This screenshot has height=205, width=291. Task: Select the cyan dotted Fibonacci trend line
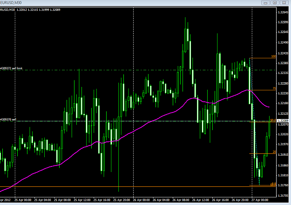click(255, 122)
